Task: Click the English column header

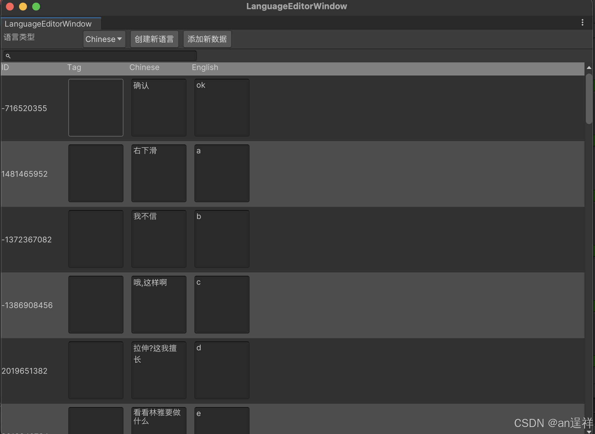Action: pyautogui.click(x=205, y=68)
